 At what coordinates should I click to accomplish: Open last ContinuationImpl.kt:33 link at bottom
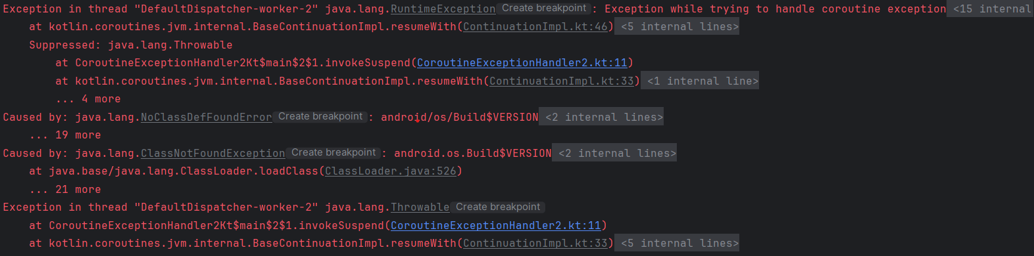tap(535, 244)
